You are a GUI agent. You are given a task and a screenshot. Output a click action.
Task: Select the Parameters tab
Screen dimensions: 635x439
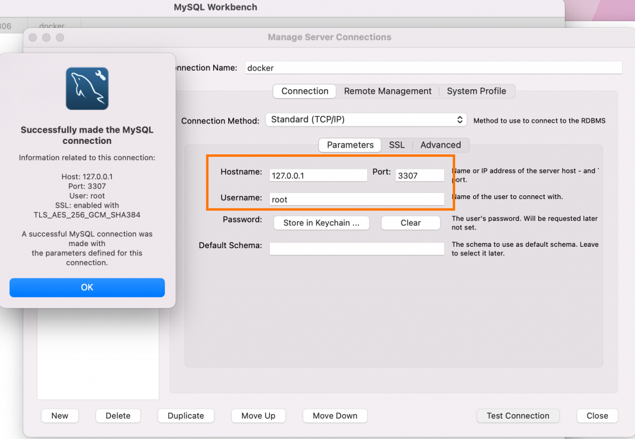point(350,145)
